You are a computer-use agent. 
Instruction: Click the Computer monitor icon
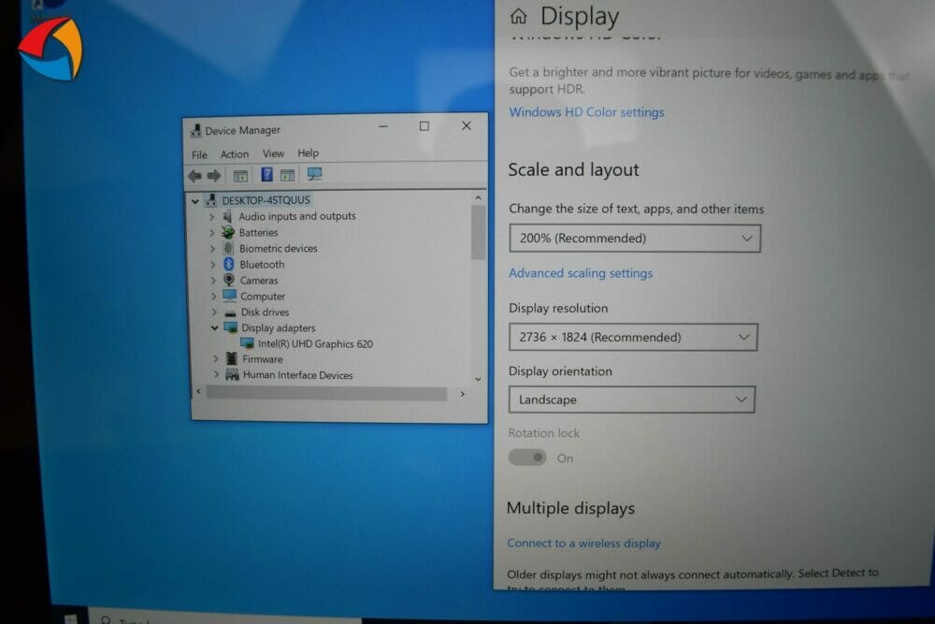click(230, 296)
